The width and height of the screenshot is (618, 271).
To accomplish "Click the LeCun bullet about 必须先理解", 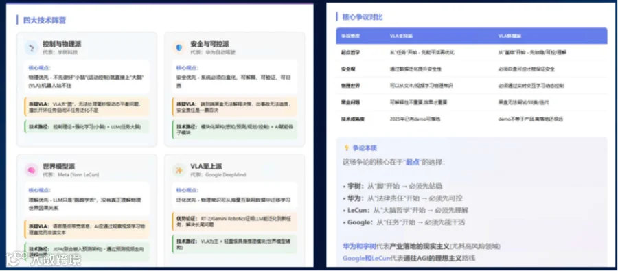I will tap(406, 210).
